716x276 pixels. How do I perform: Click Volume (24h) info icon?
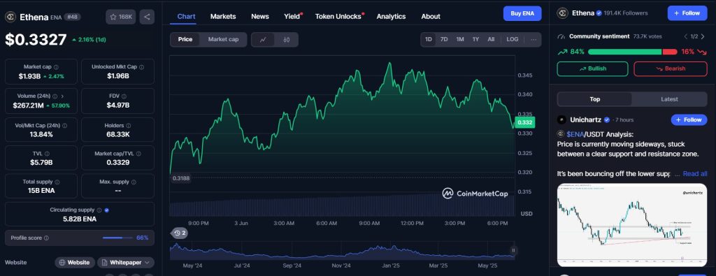click(x=55, y=96)
